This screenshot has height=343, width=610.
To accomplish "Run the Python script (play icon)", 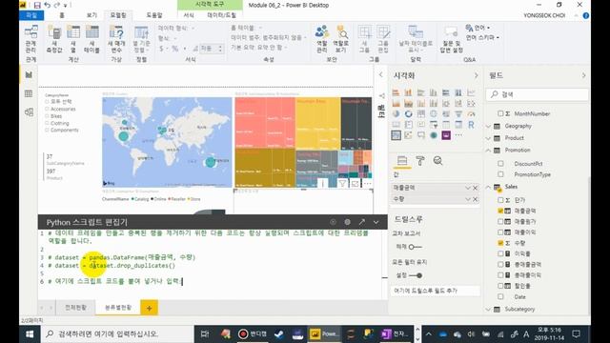I will (x=333, y=222).
